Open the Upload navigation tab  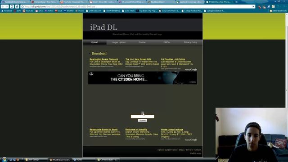[94, 42]
